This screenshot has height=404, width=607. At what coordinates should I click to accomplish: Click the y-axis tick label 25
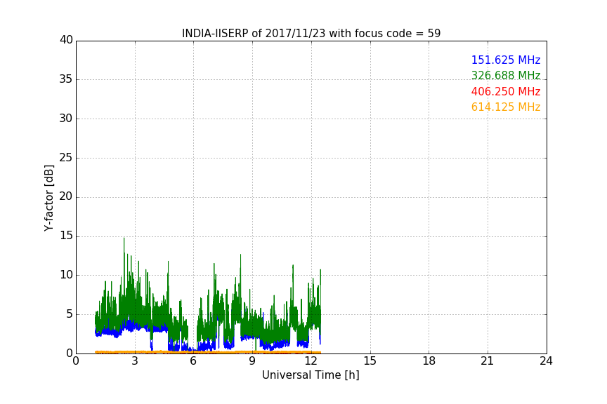(x=66, y=157)
